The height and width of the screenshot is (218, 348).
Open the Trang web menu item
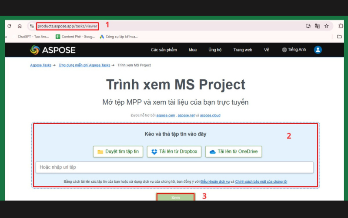click(x=243, y=50)
